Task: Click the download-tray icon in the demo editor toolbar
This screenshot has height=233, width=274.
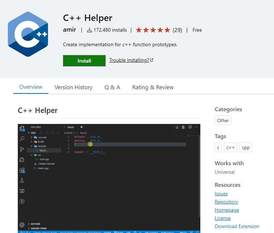Action: pos(177,127)
